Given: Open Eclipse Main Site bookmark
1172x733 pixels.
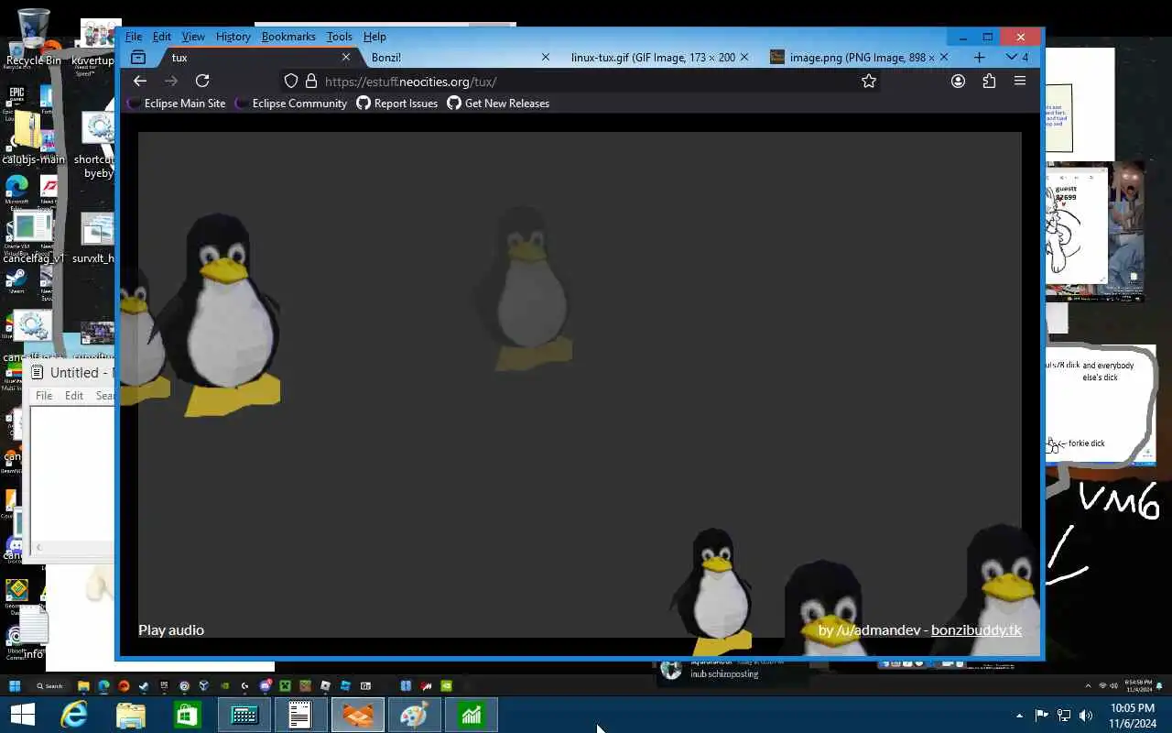Looking at the screenshot, I should click(177, 104).
